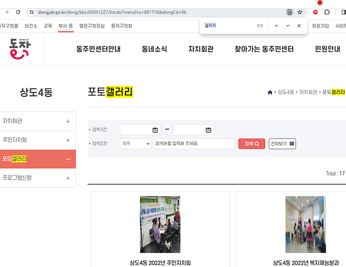This screenshot has height=267, width=346.
Task: Click the red 검색 button
Action: click(x=251, y=143)
